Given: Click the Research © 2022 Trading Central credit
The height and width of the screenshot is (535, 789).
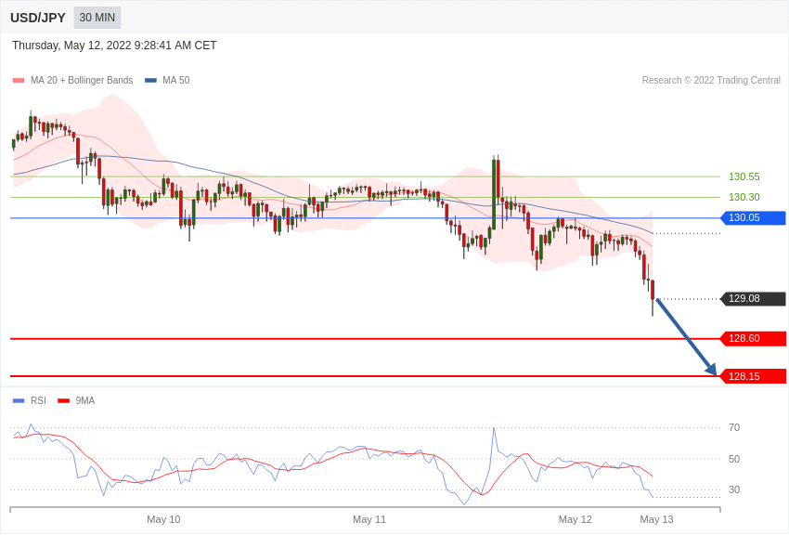Looking at the screenshot, I should pyautogui.click(x=711, y=80).
